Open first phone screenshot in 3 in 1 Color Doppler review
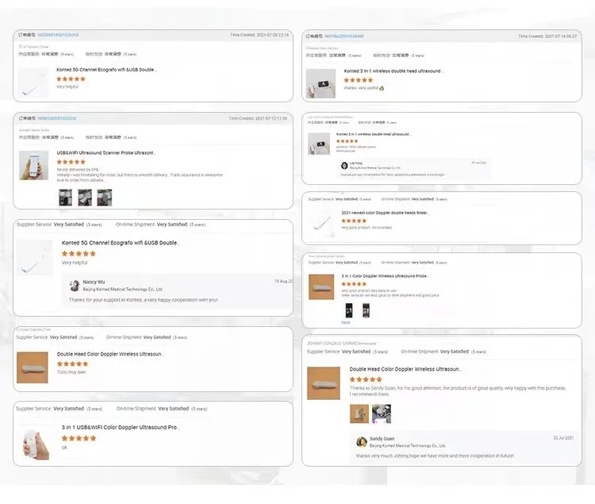595x504 pixels. pyautogui.click(x=347, y=310)
